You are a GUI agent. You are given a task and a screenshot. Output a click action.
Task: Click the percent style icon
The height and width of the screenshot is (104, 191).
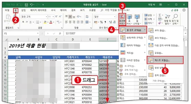(101, 22)
